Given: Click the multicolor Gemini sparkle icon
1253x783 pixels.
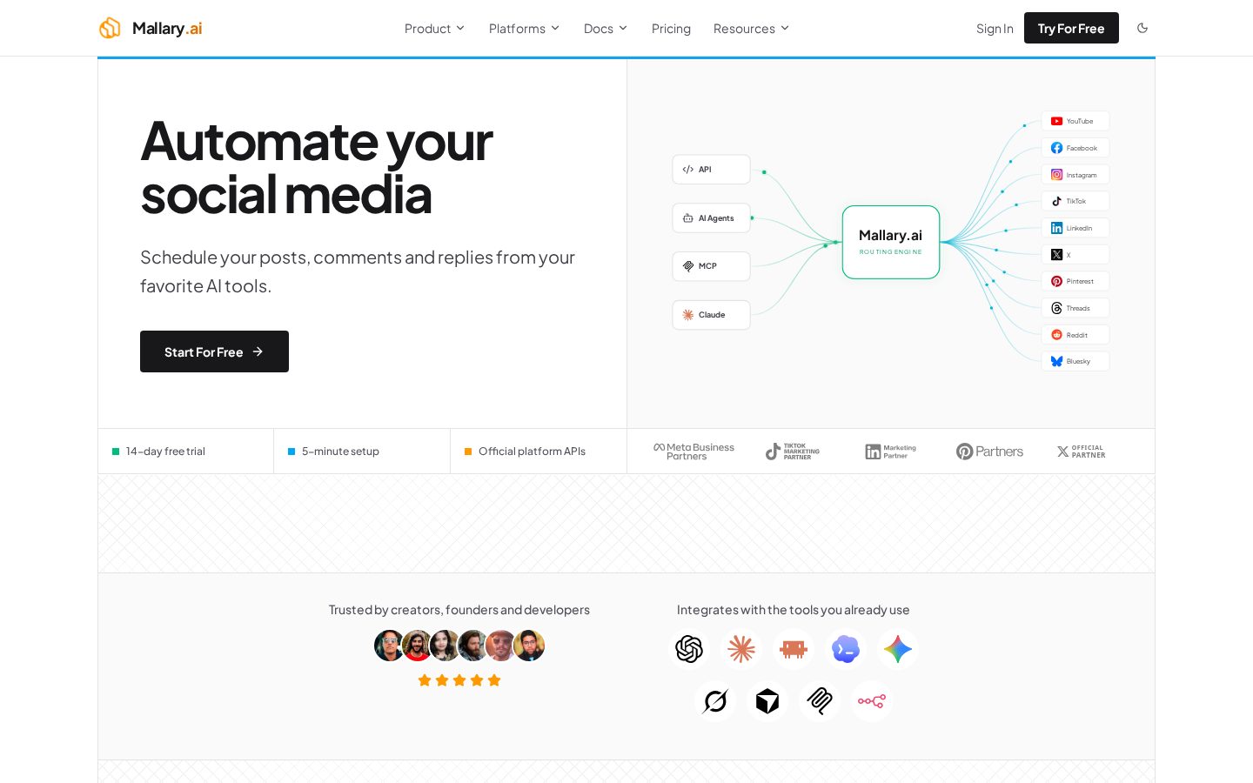Looking at the screenshot, I should tap(898, 649).
